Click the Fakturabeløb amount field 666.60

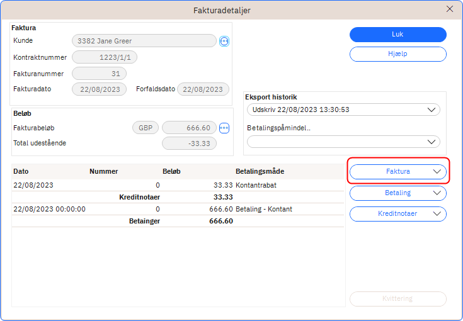click(x=189, y=128)
